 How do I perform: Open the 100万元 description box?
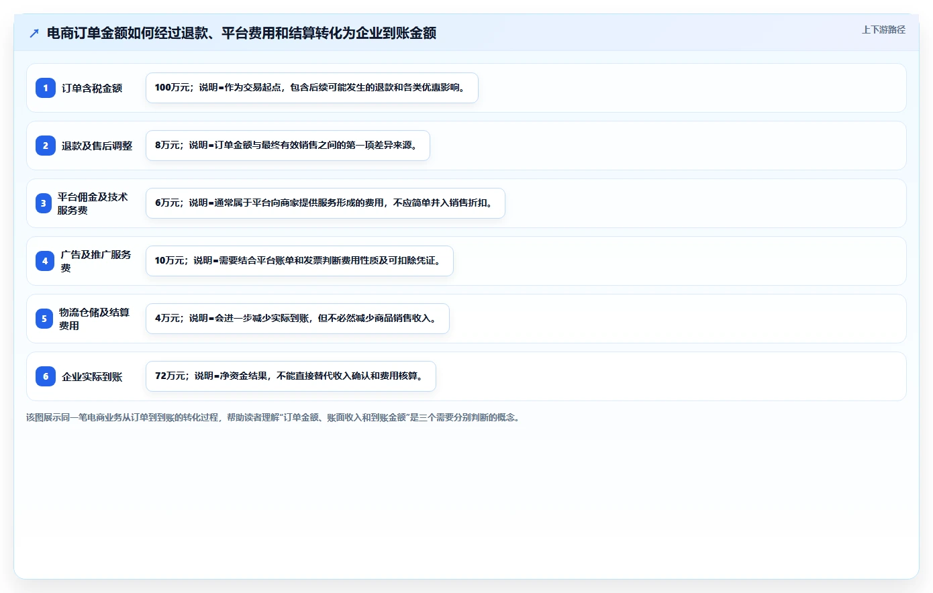pyautogui.click(x=312, y=88)
